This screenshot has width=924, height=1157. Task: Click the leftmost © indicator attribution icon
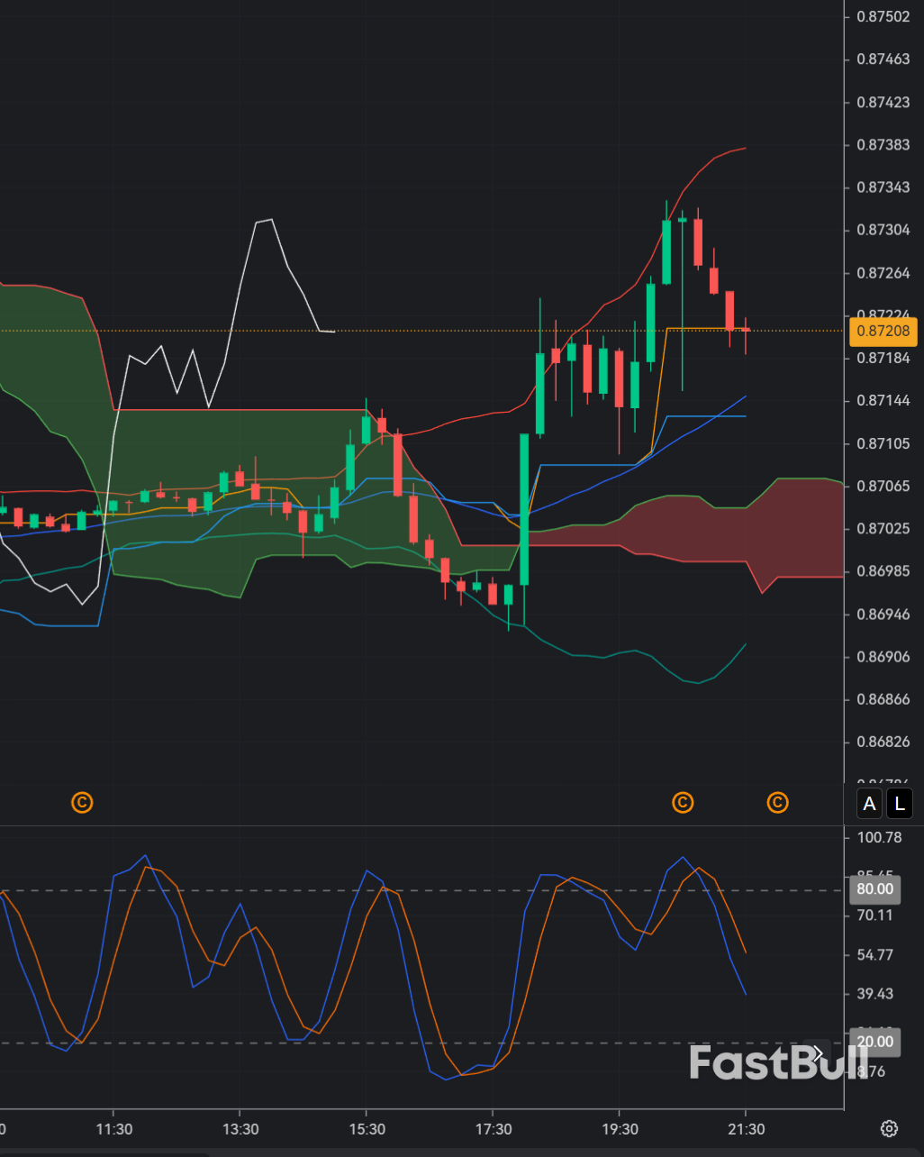(81, 802)
